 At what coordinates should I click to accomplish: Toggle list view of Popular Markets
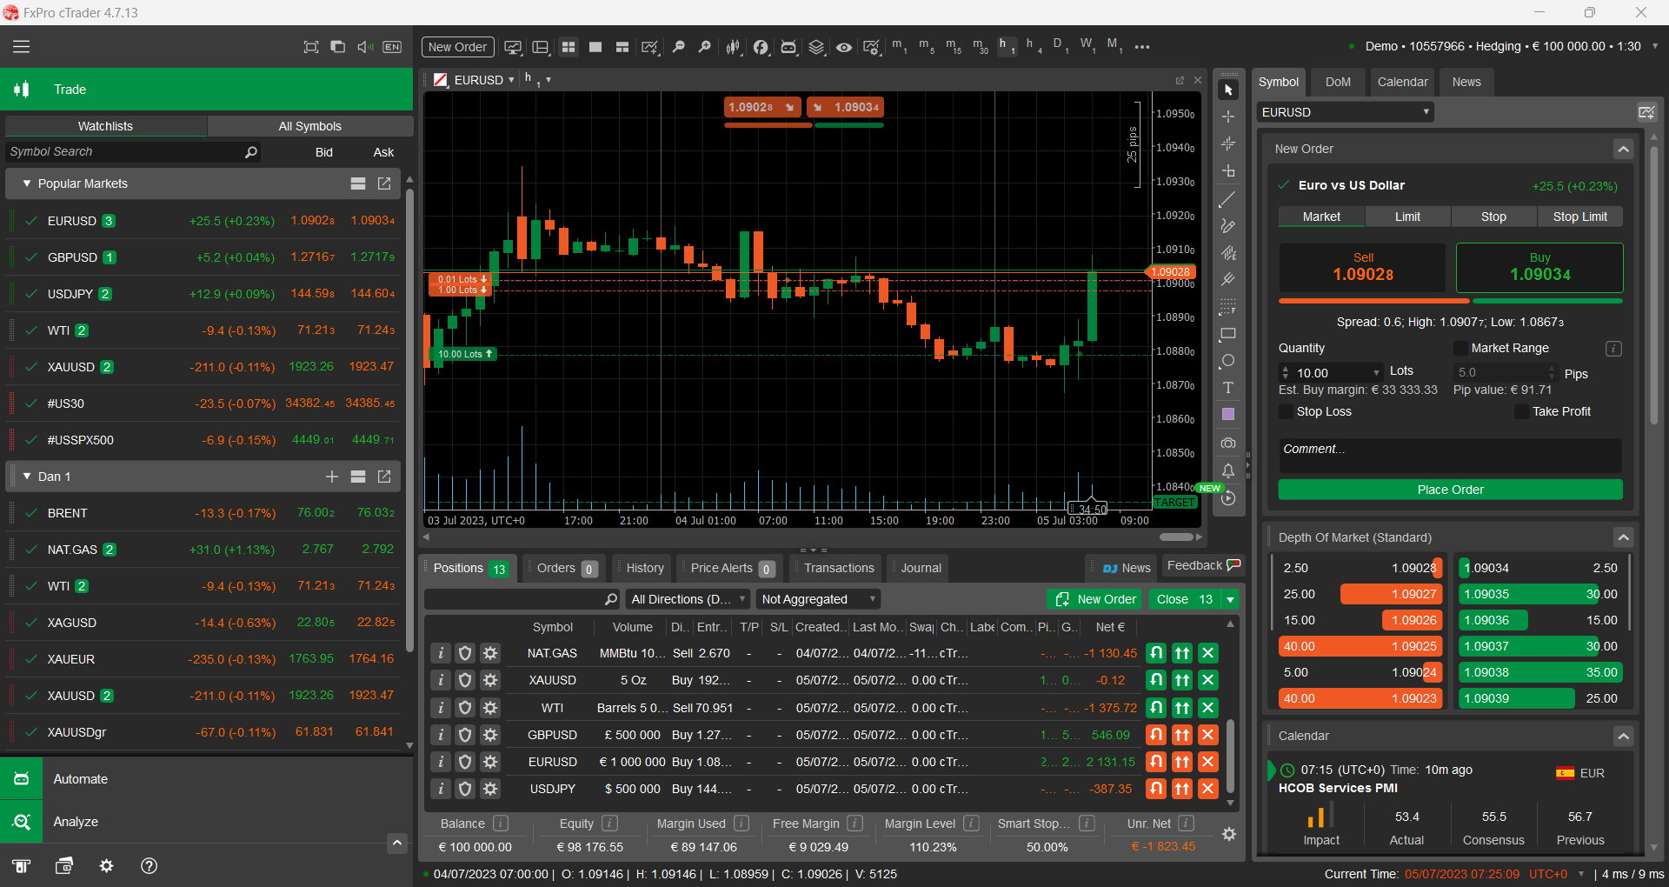pyautogui.click(x=357, y=183)
